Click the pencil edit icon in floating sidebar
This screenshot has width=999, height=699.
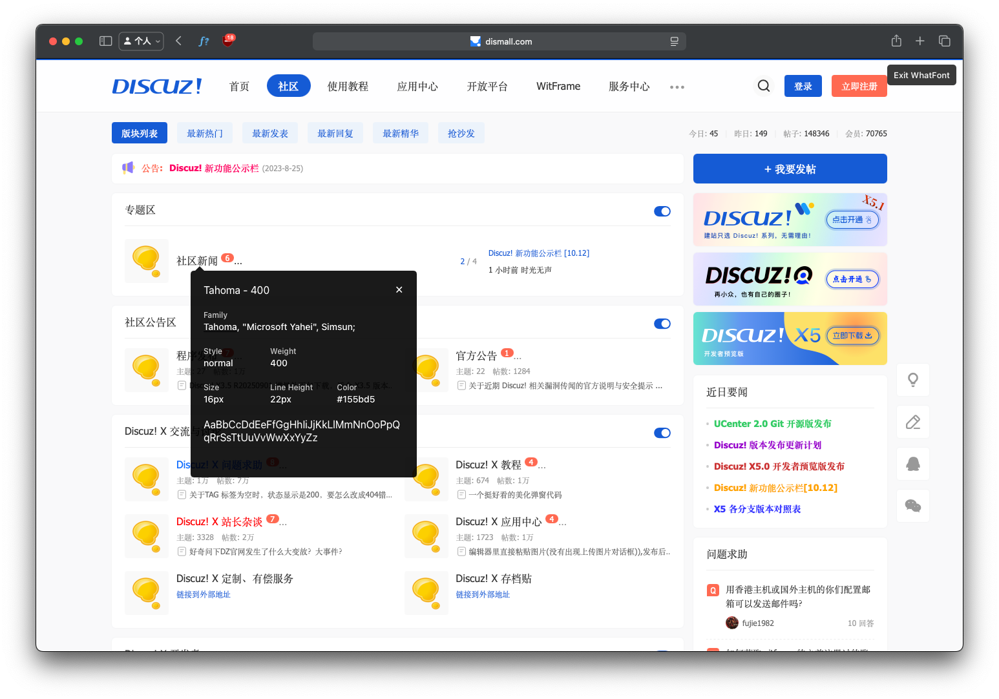click(912, 423)
